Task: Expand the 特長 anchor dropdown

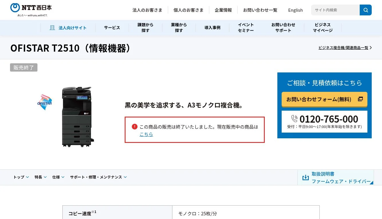Action: pos(41,177)
